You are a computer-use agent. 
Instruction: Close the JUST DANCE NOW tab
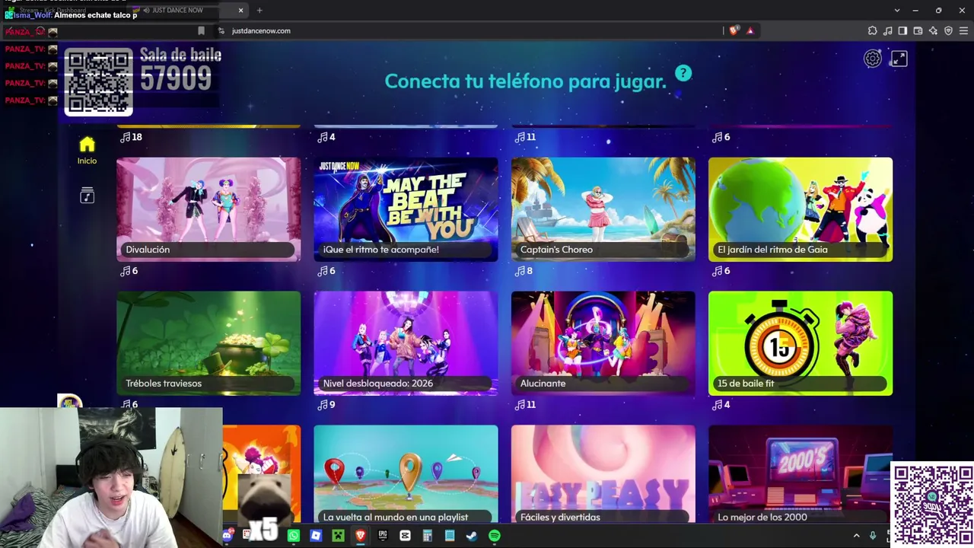240,10
